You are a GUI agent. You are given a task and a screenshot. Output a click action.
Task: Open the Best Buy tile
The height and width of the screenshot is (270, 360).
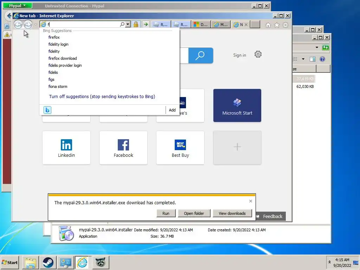[x=180, y=148]
